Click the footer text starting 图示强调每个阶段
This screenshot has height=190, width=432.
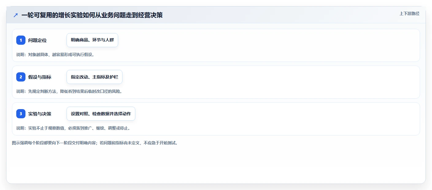click(x=95, y=143)
